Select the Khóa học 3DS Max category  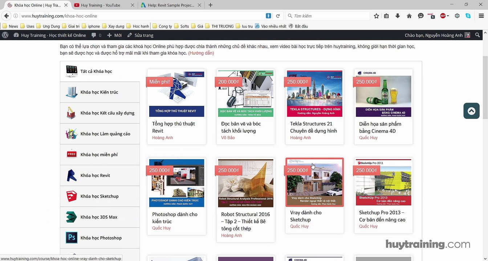tap(100, 217)
